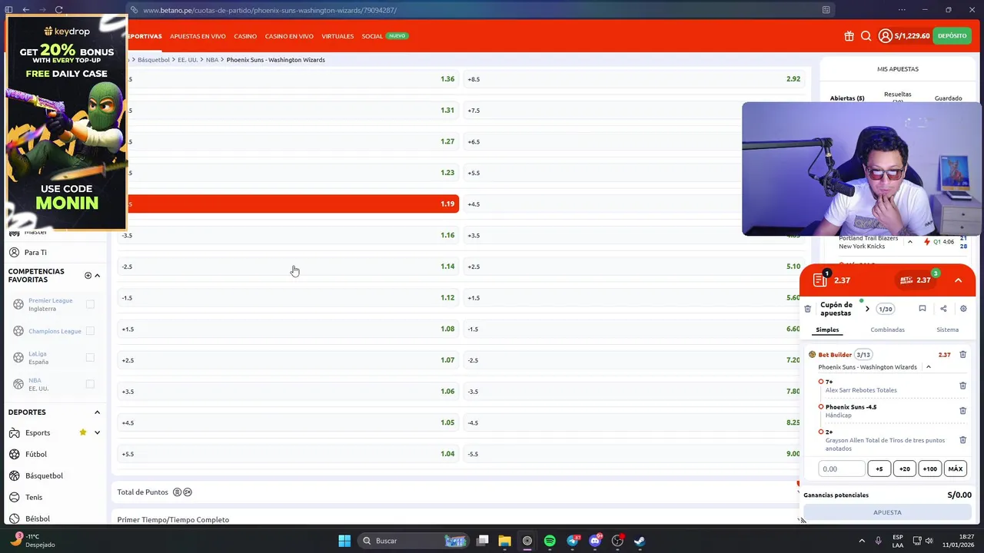Check the Champions League favorite checkbox
Viewport: 984px width, 553px height.
coord(90,331)
